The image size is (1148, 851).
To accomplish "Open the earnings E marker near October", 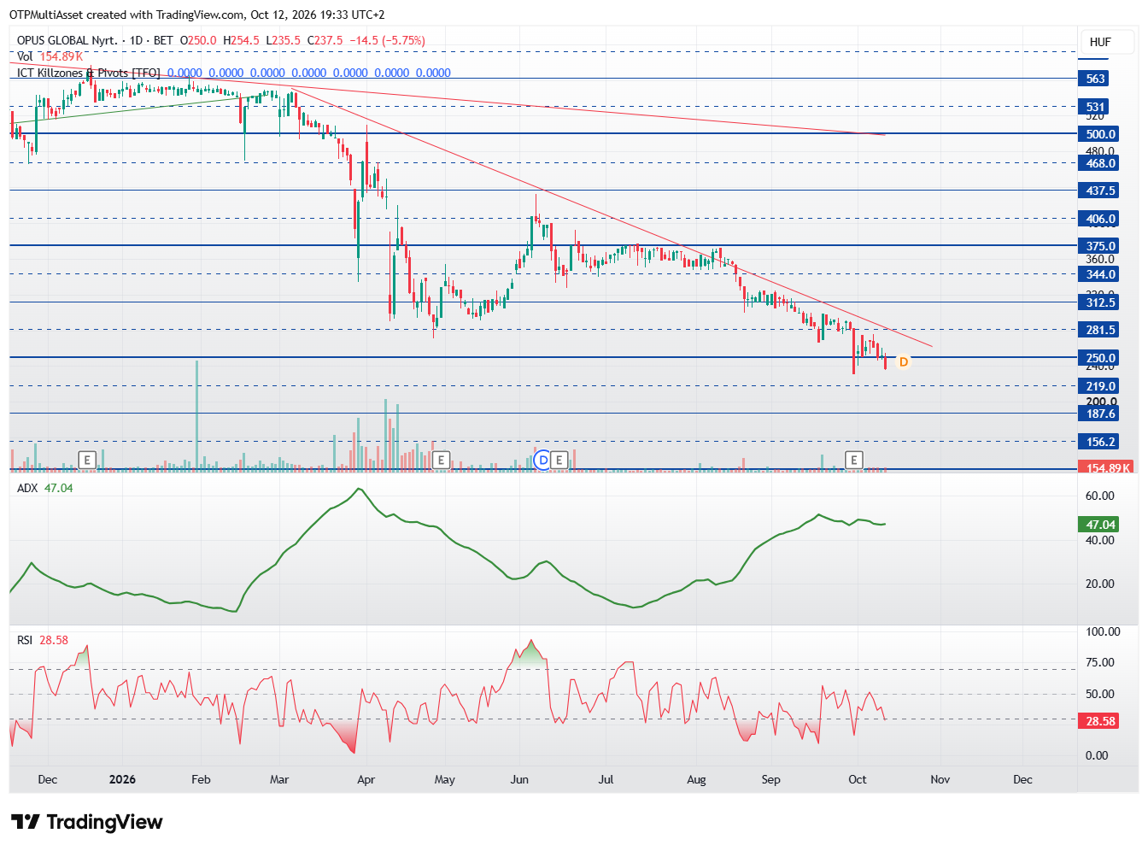I will (853, 460).
